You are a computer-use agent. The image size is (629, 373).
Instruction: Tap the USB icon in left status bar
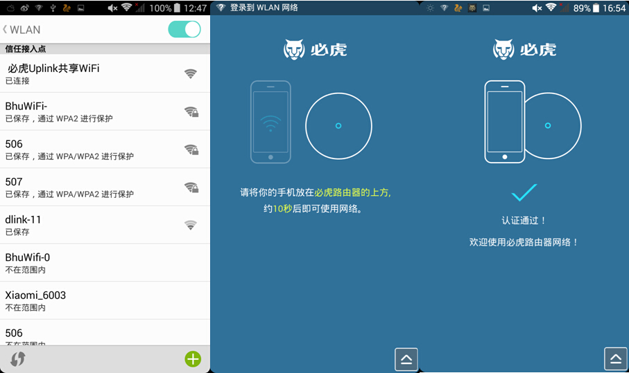point(53,8)
